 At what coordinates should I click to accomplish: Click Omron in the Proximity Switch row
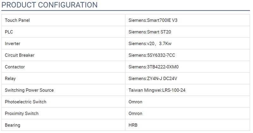[x=135, y=113]
